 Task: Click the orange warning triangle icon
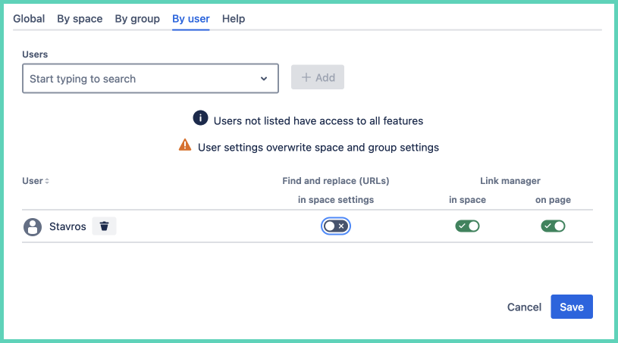185,146
